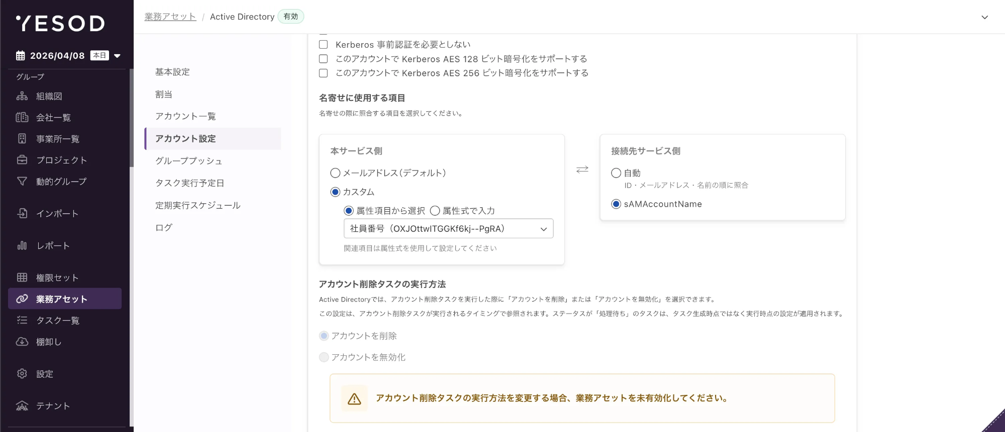Open the グループプッシュ tab
The image size is (1005, 432).
pyautogui.click(x=188, y=161)
